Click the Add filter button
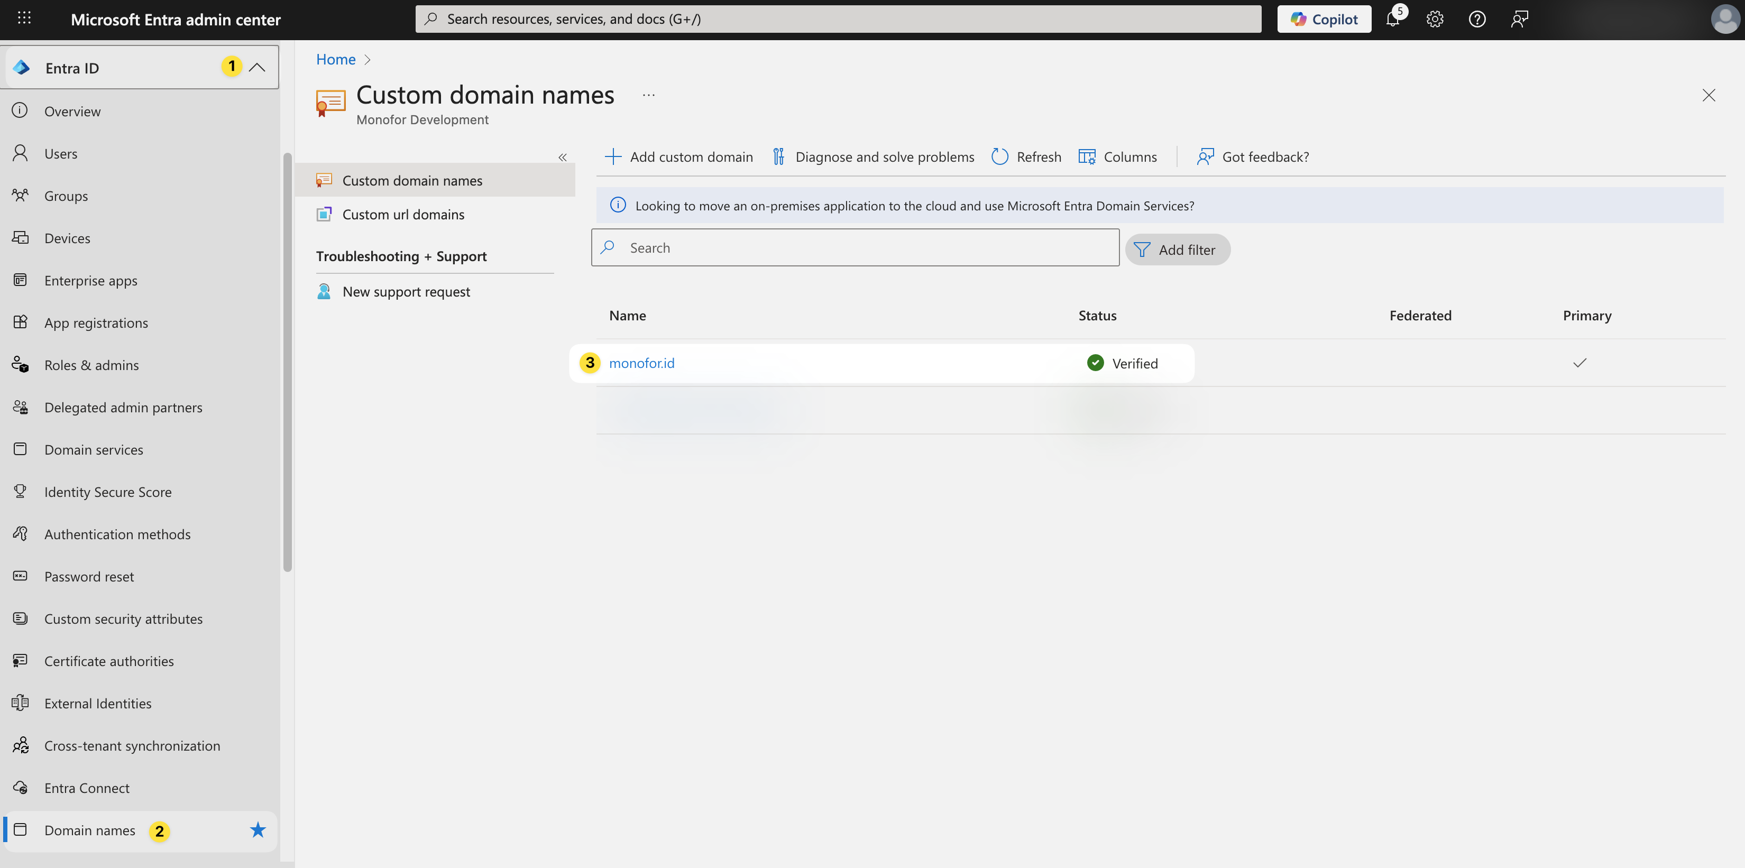The height and width of the screenshot is (868, 1745). pos(1177,250)
